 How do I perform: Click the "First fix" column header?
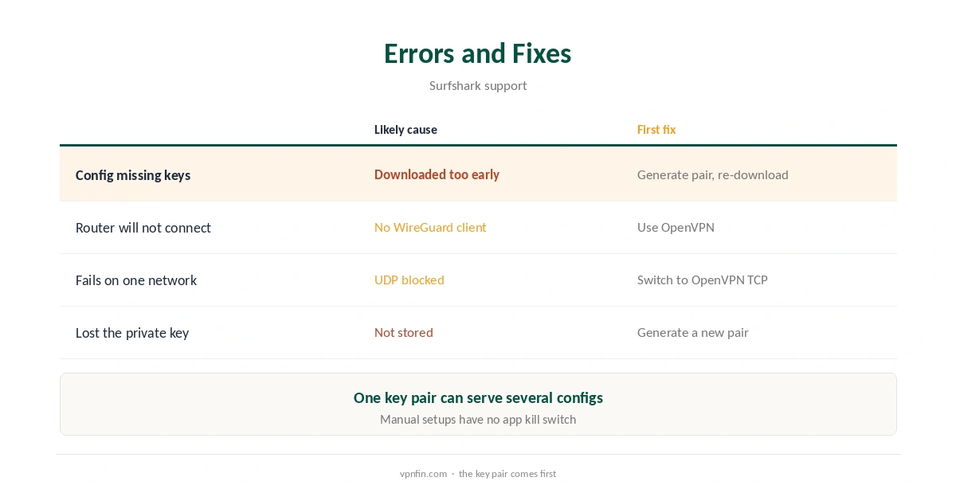pos(656,130)
